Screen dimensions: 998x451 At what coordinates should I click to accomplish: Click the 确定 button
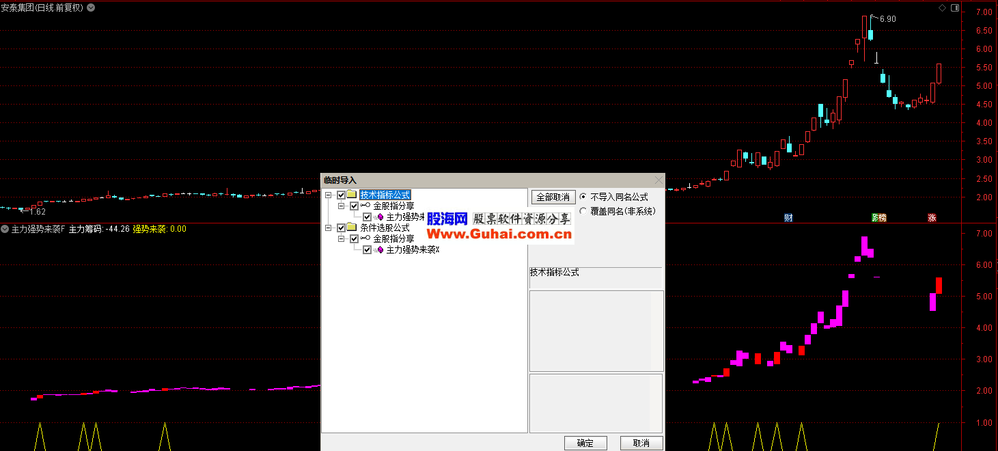(585, 443)
